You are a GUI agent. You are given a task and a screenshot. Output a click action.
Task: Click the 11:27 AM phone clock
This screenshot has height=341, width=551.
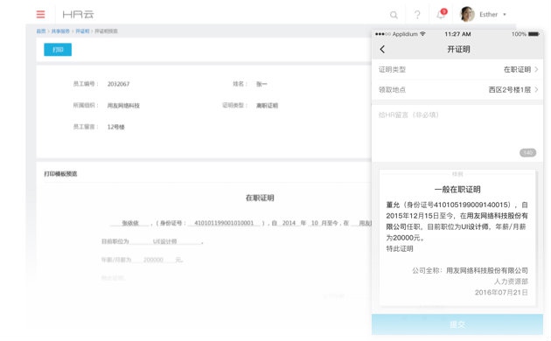(x=457, y=34)
